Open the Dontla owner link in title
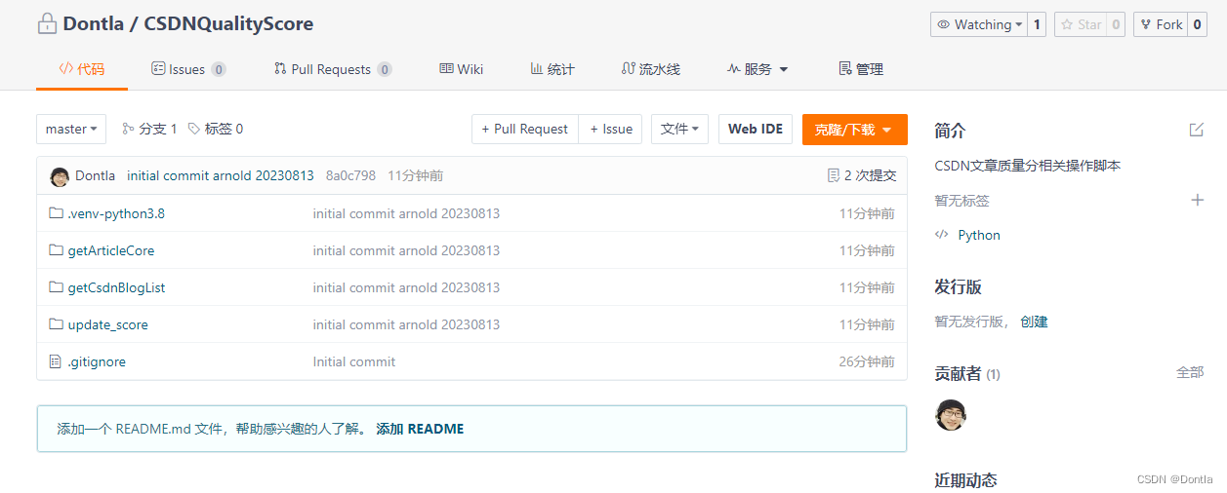This screenshot has width=1227, height=493. click(94, 24)
